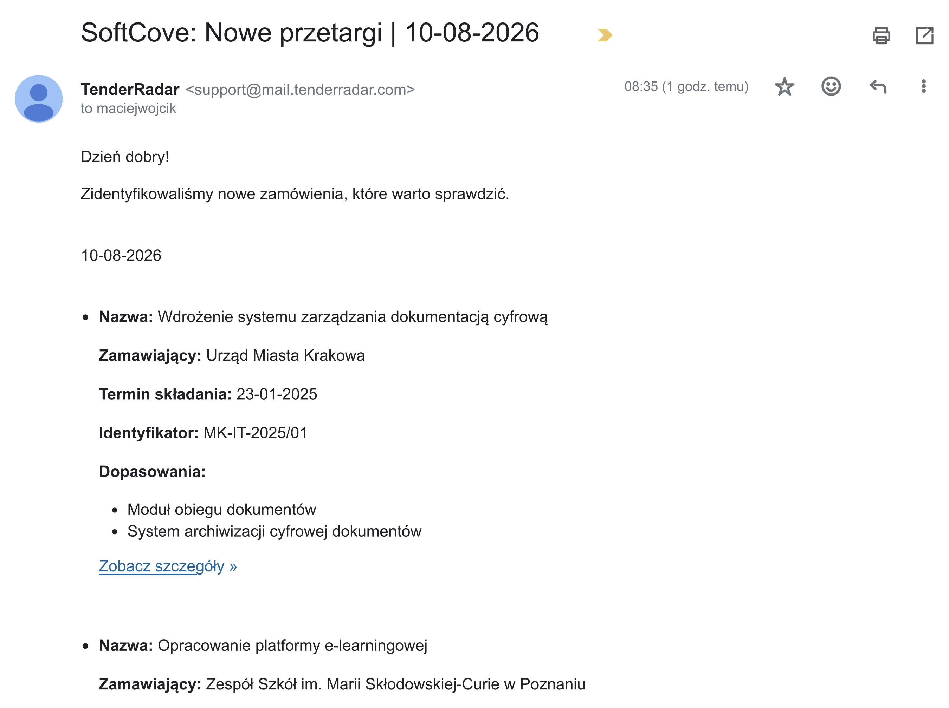Click the 'Dopasowania:' heading
Screen dimensions: 949x708
[x=152, y=472]
